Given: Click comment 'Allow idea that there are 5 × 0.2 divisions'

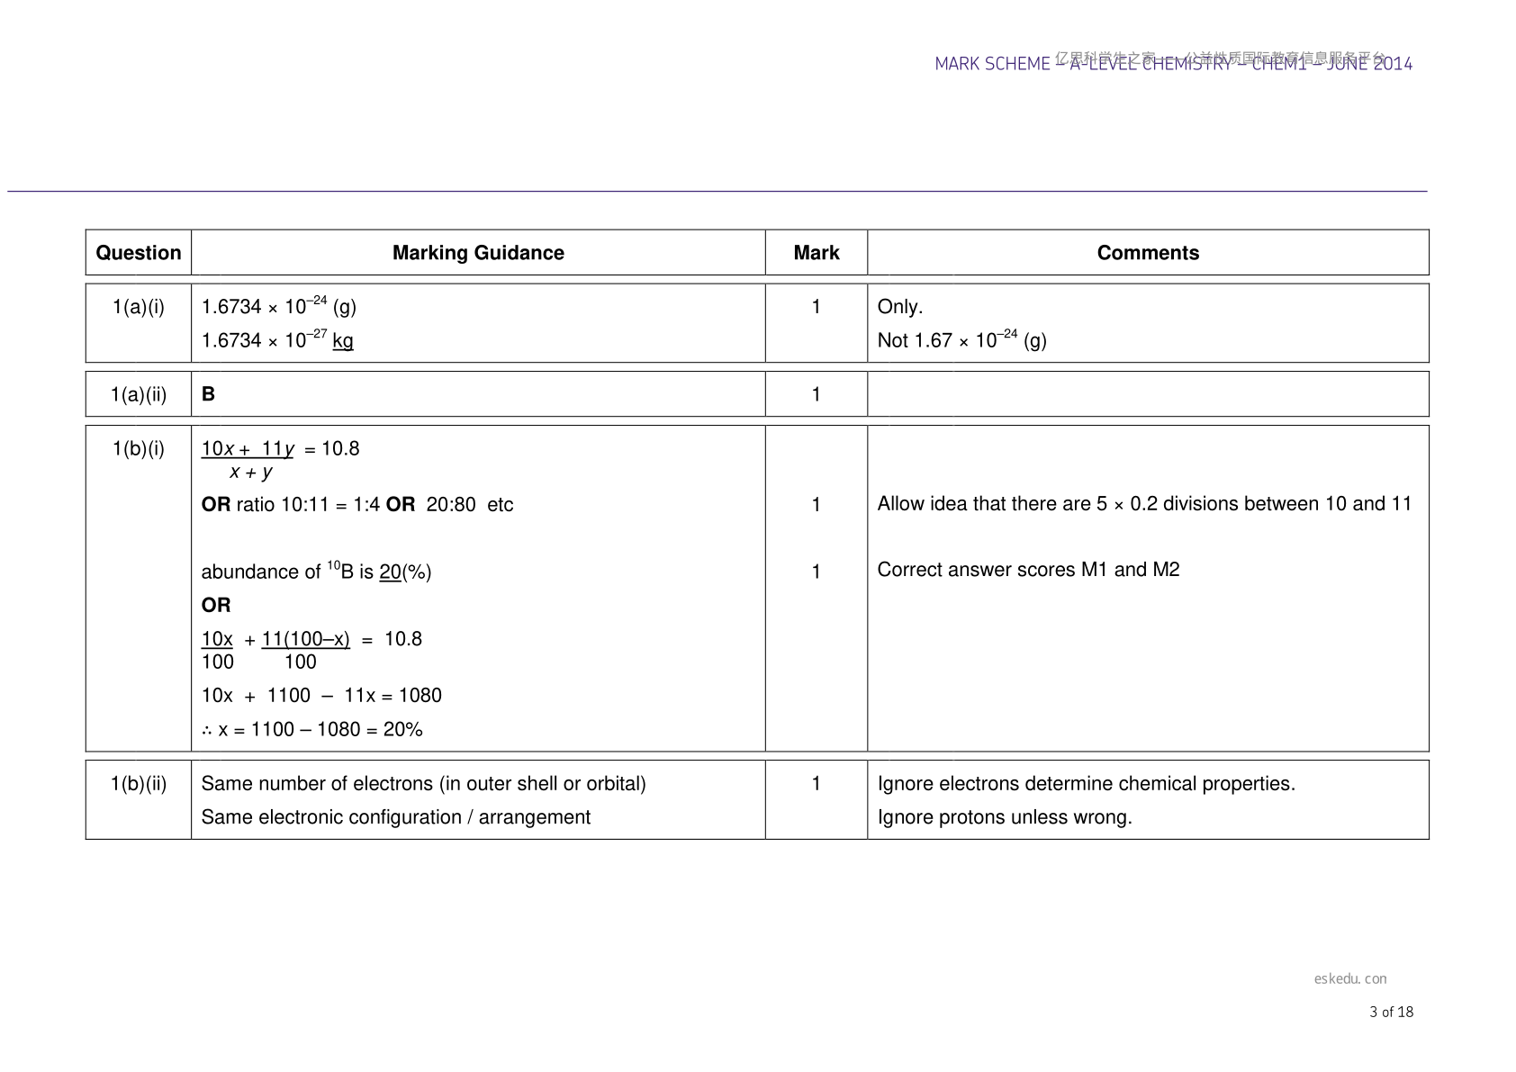Looking at the screenshot, I should pyautogui.click(x=1145, y=504).
